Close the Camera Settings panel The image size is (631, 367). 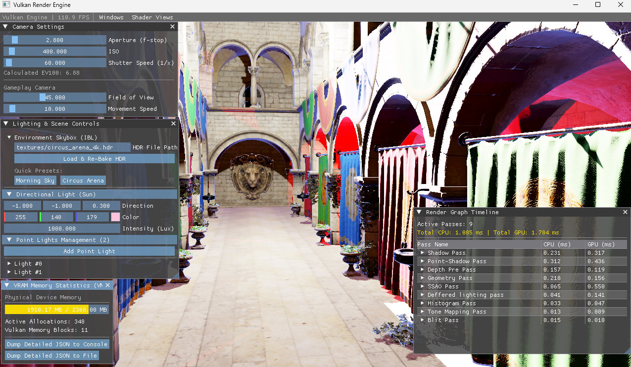point(173,27)
